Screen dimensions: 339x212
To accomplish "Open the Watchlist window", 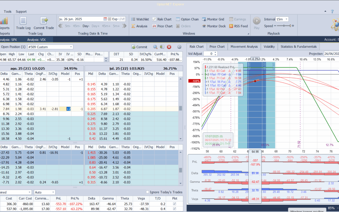I will (x=140, y=19).
